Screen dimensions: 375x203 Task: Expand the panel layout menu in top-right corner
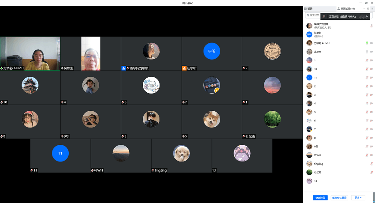[x=372, y=8]
